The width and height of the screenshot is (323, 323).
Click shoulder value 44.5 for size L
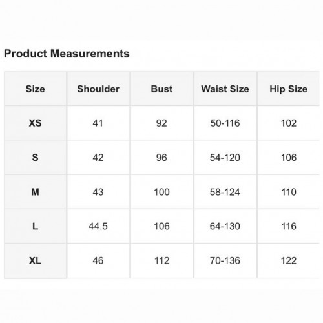[x=98, y=226]
